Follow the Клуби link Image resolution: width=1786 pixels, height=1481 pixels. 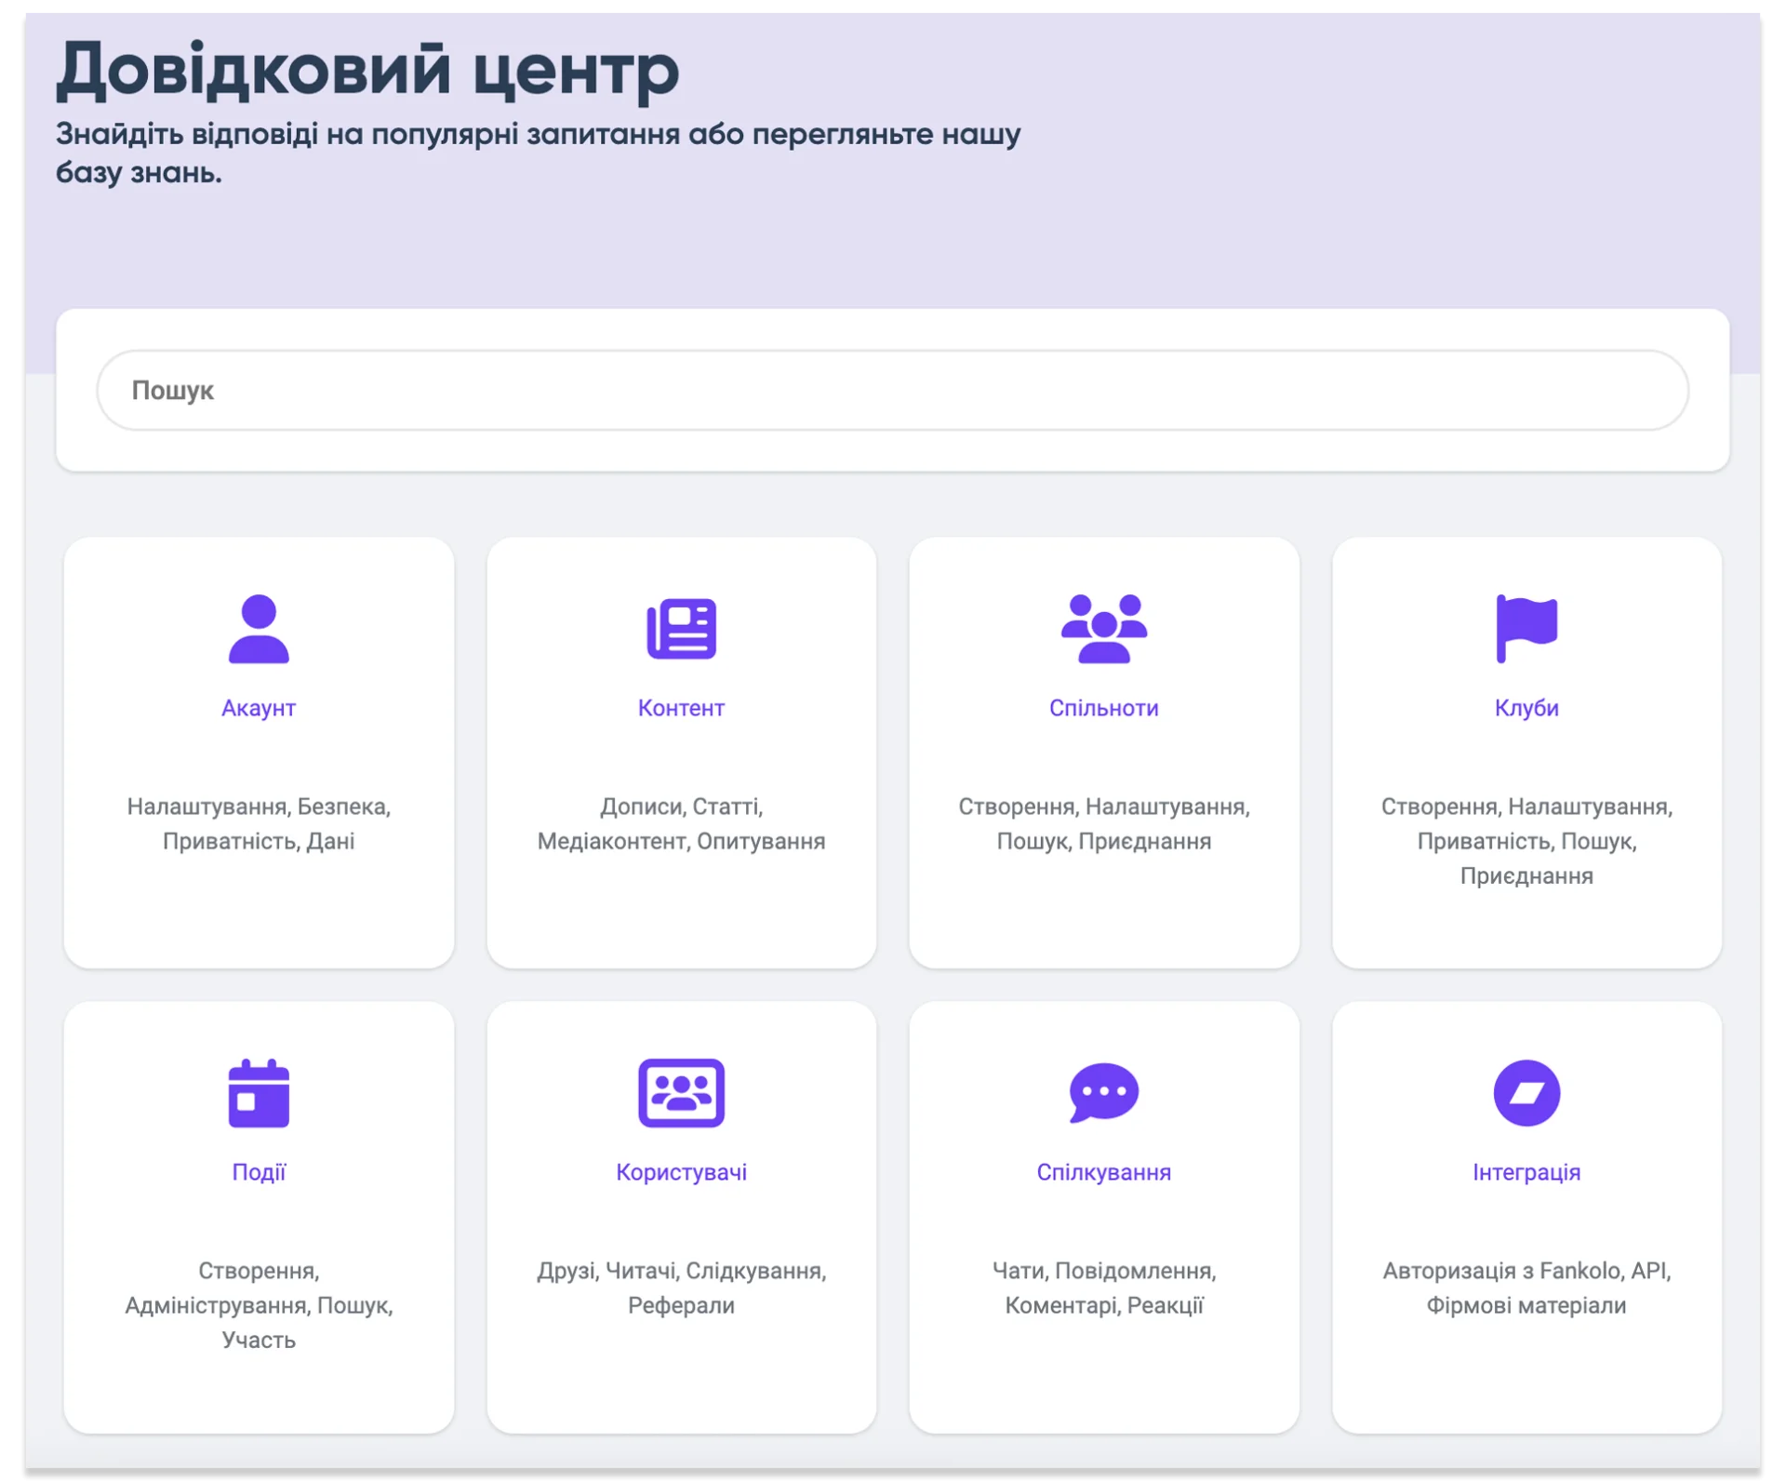point(1526,708)
